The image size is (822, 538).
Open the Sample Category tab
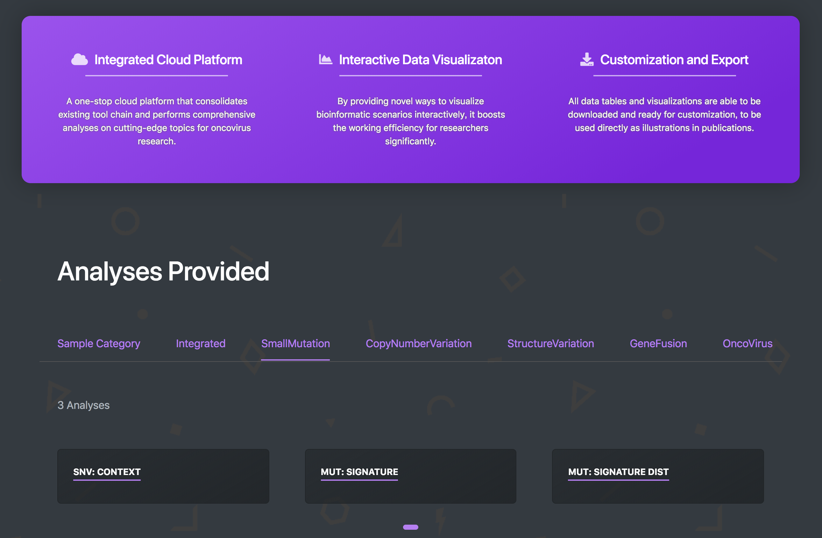click(98, 343)
